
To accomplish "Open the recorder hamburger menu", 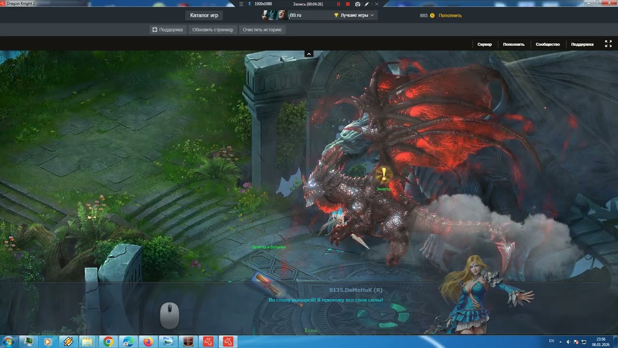I will [x=241, y=4].
